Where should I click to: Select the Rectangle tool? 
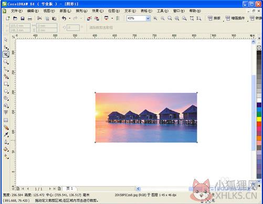(x=6, y=84)
